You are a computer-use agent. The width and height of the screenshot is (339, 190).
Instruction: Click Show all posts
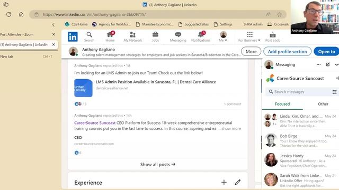(158, 164)
